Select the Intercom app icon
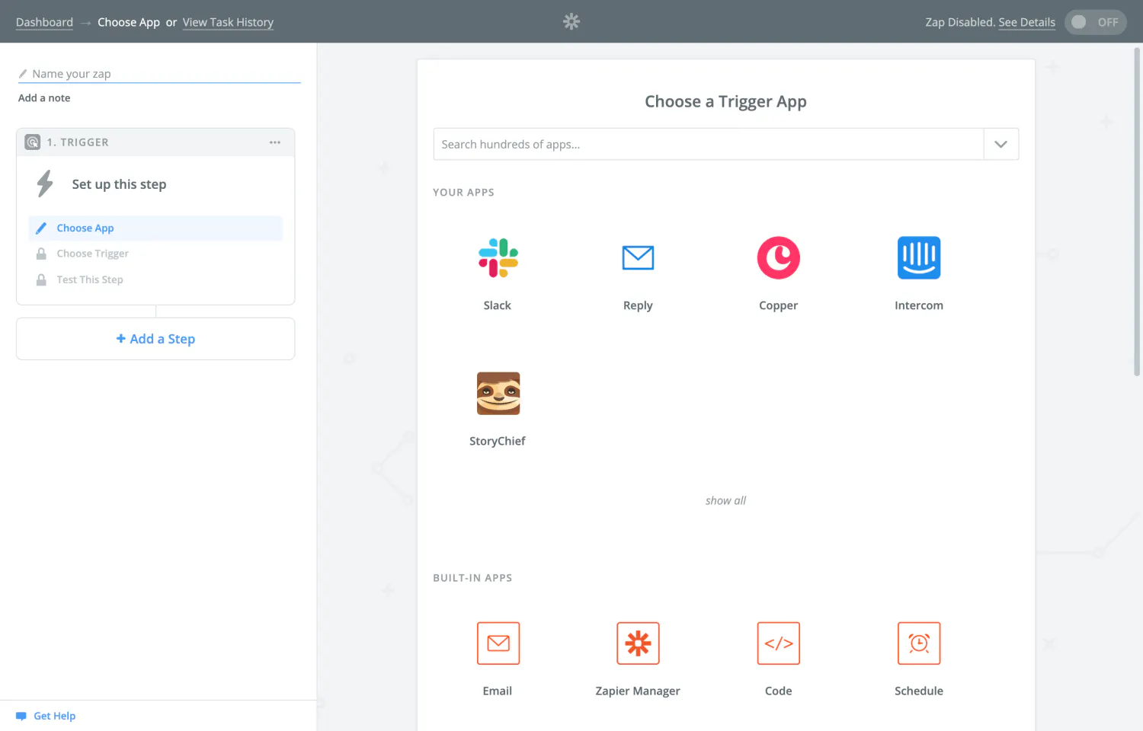1143x731 pixels. tap(919, 257)
